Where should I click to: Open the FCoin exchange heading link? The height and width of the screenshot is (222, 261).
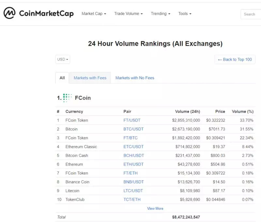point(83,98)
